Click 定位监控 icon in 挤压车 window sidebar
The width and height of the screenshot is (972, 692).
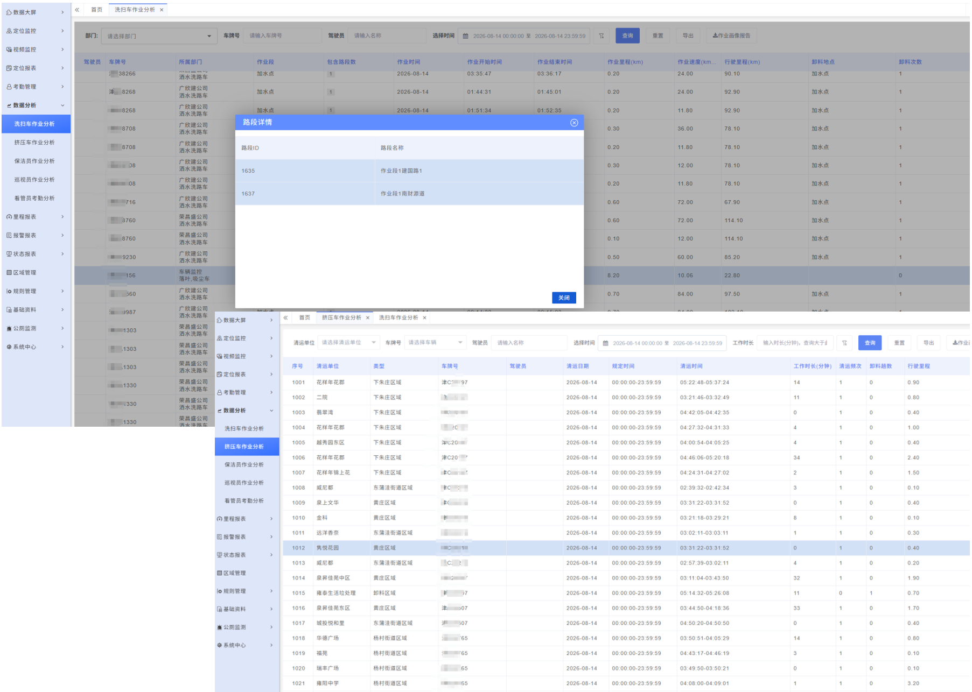[220, 338]
